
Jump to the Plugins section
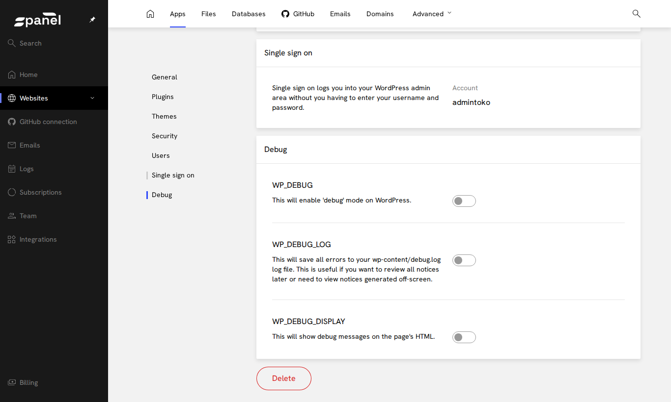coord(163,97)
